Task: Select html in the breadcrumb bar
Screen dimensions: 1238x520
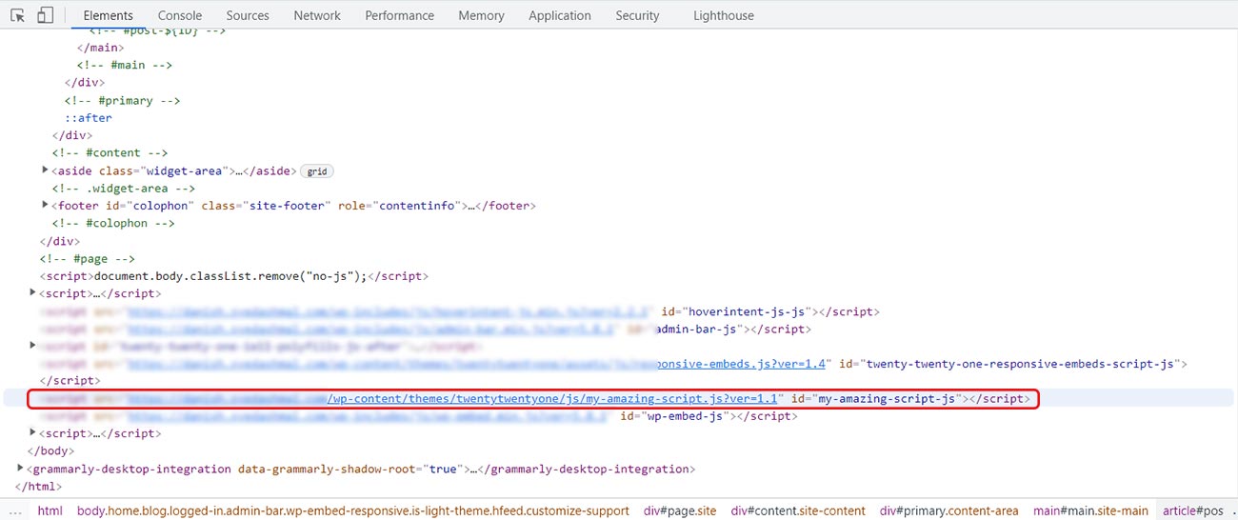Action: click(x=50, y=511)
